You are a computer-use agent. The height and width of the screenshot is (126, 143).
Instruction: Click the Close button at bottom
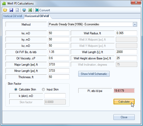coord(124,117)
